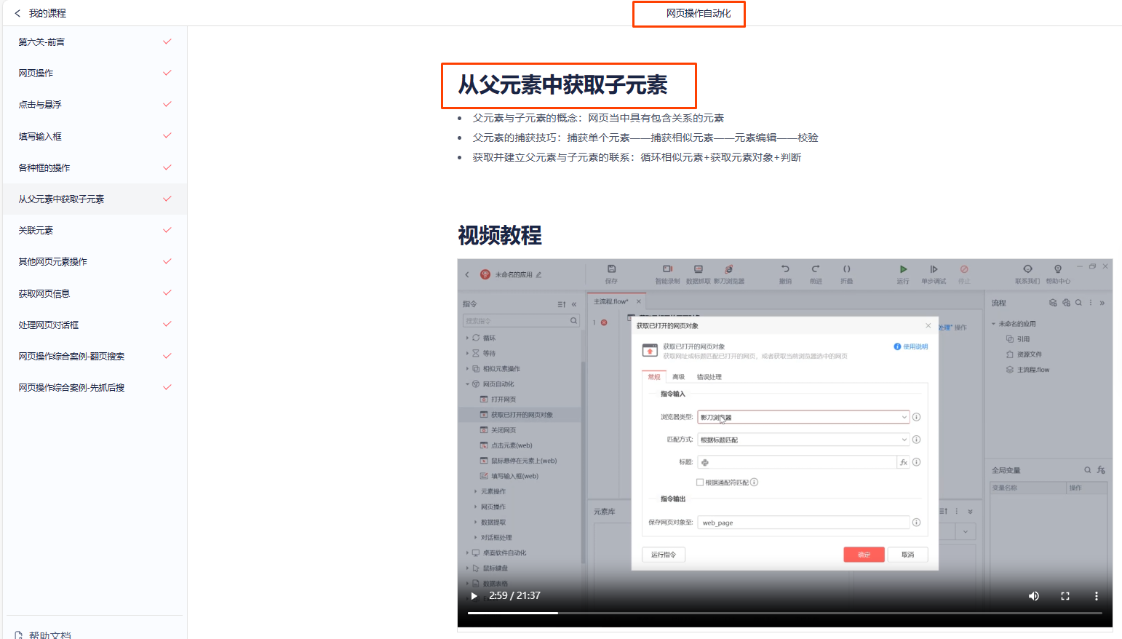Expand the 循环 tree node
This screenshot has width=1122, height=639.
467,338
